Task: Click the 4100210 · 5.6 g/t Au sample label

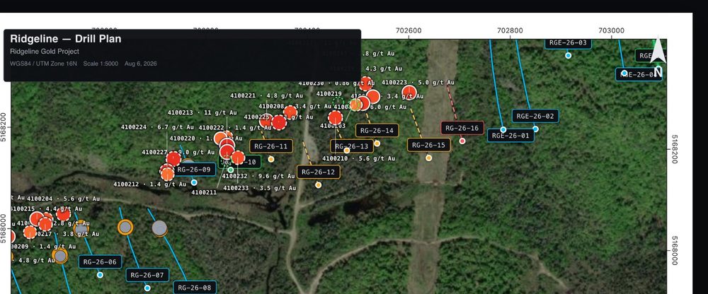Action: [358, 158]
